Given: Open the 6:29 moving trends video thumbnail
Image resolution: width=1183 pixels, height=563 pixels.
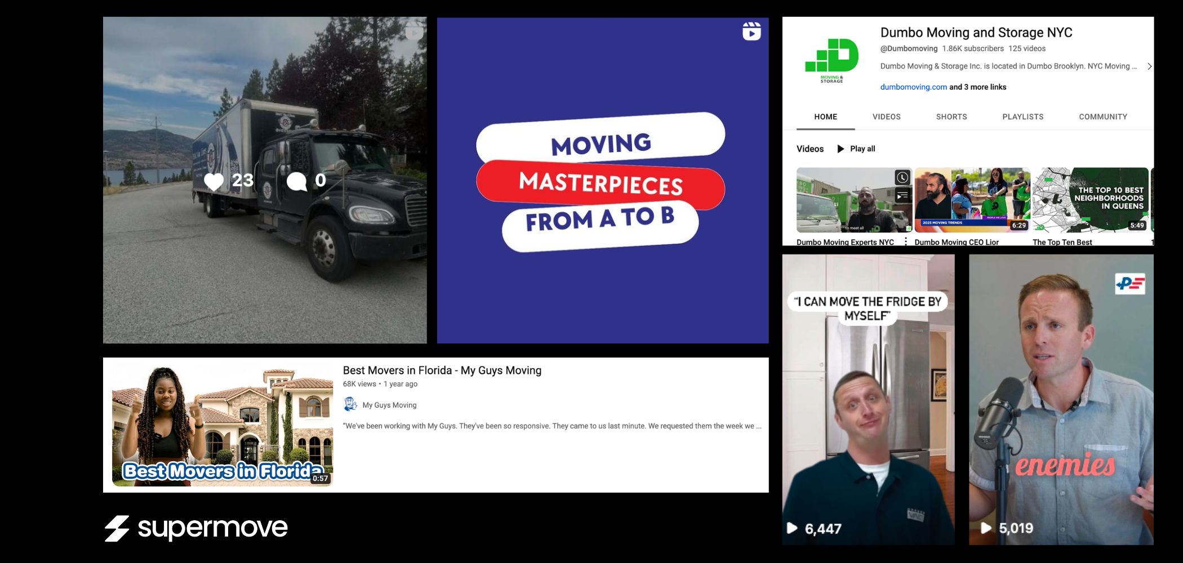Looking at the screenshot, I should (x=973, y=200).
